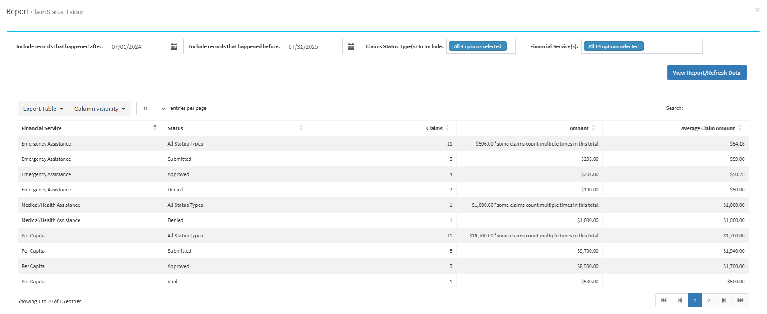The height and width of the screenshot is (314, 767).
Task: Click the 07/01/2024 start date field
Action: [136, 46]
